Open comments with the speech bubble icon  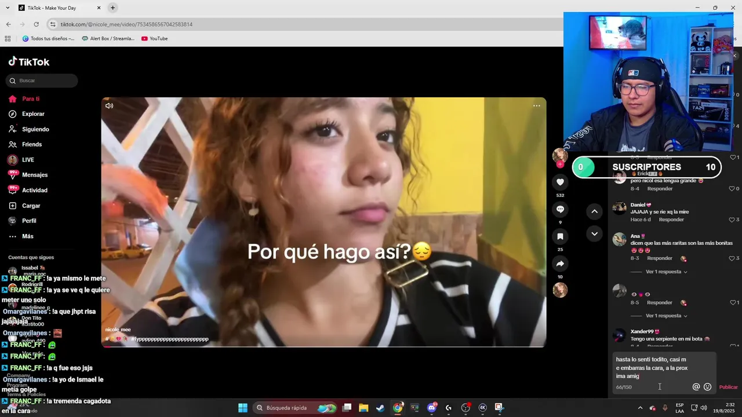point(560,209)
